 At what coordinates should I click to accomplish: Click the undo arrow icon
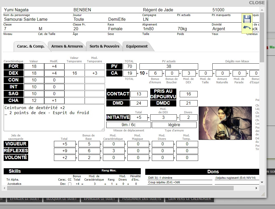coord(247,28)
